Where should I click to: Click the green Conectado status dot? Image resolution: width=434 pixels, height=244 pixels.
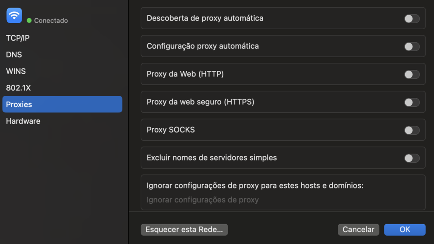[28, 20]
